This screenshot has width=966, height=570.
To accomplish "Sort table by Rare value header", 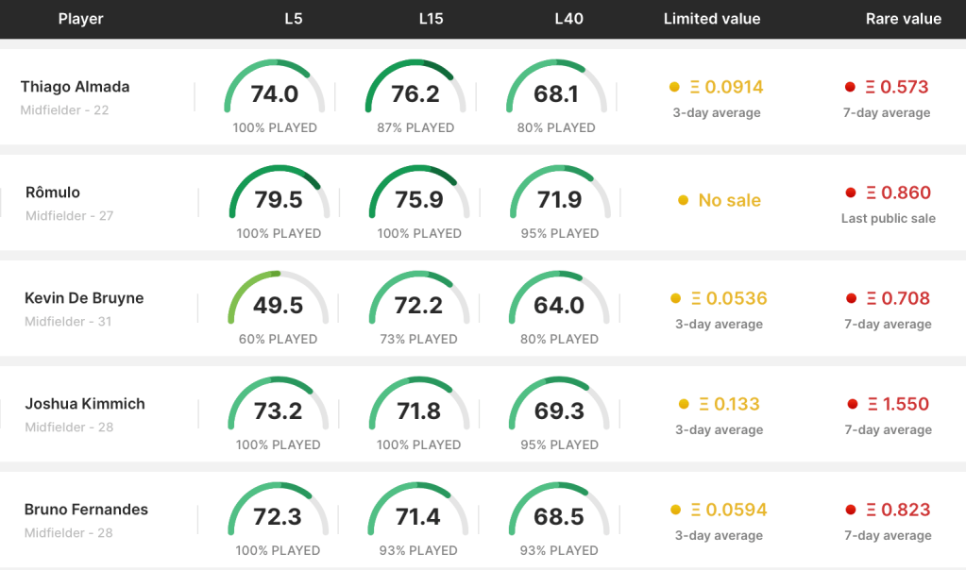I will [903, 19].
